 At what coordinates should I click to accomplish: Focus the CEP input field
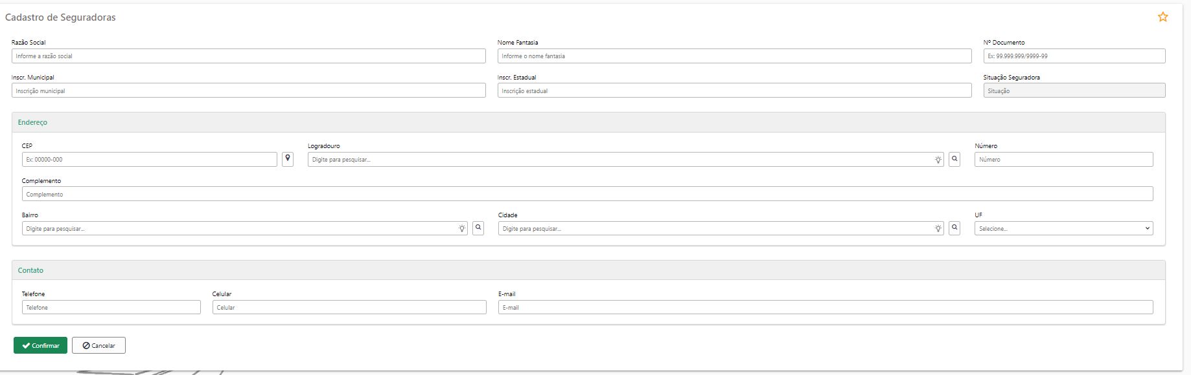(x=149, y=159)
